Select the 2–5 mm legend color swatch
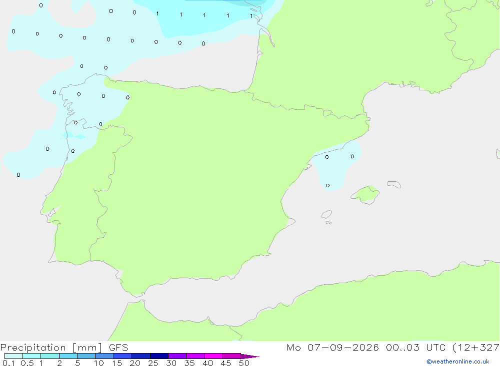The height and width of the screenshot is (366, 500). coord(68,356)
